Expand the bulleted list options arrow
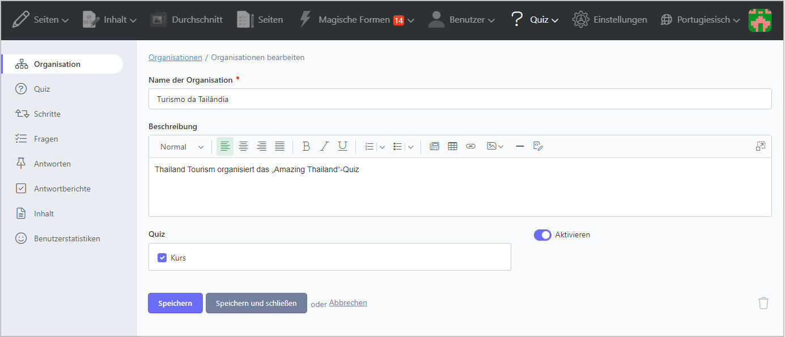Image resolution: width=785 pixels, height=337 pixels. 410,147
